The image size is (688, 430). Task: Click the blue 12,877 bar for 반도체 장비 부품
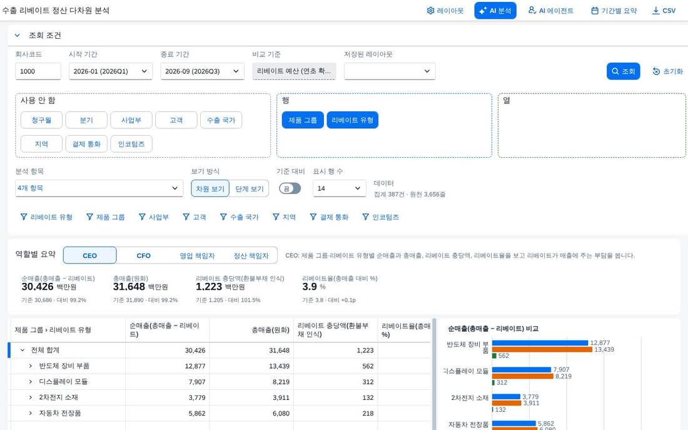(x=540, y=343)
